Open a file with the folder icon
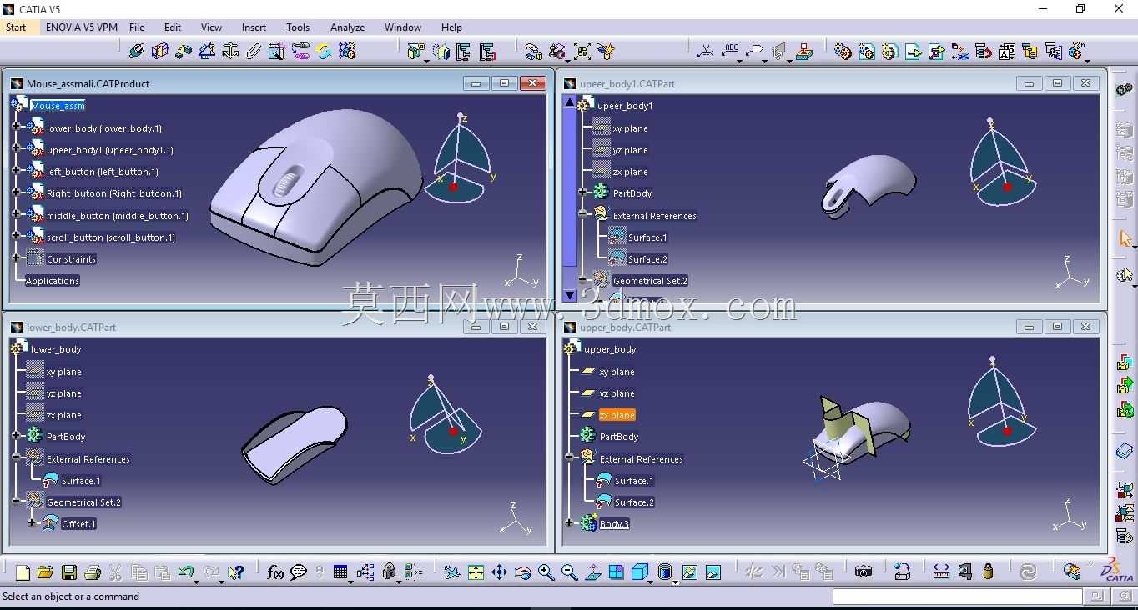The width and height of the screenshot is (1138, 610). 45,572
